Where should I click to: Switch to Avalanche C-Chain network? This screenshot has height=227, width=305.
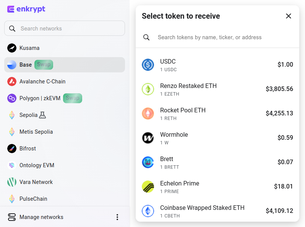[x=65, y=82]
